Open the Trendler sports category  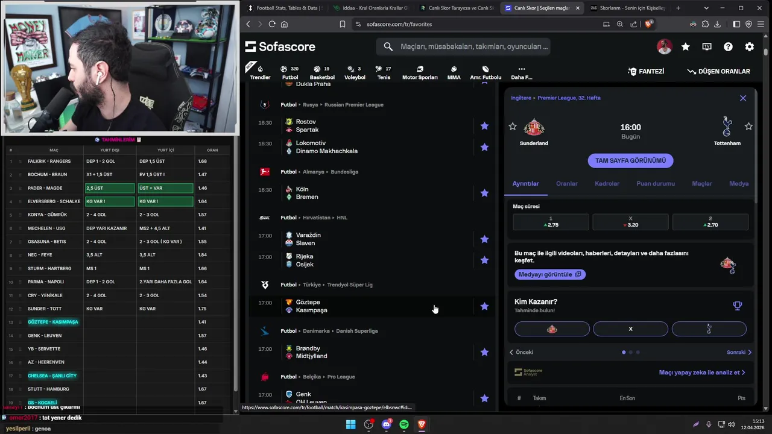(260, 72)
